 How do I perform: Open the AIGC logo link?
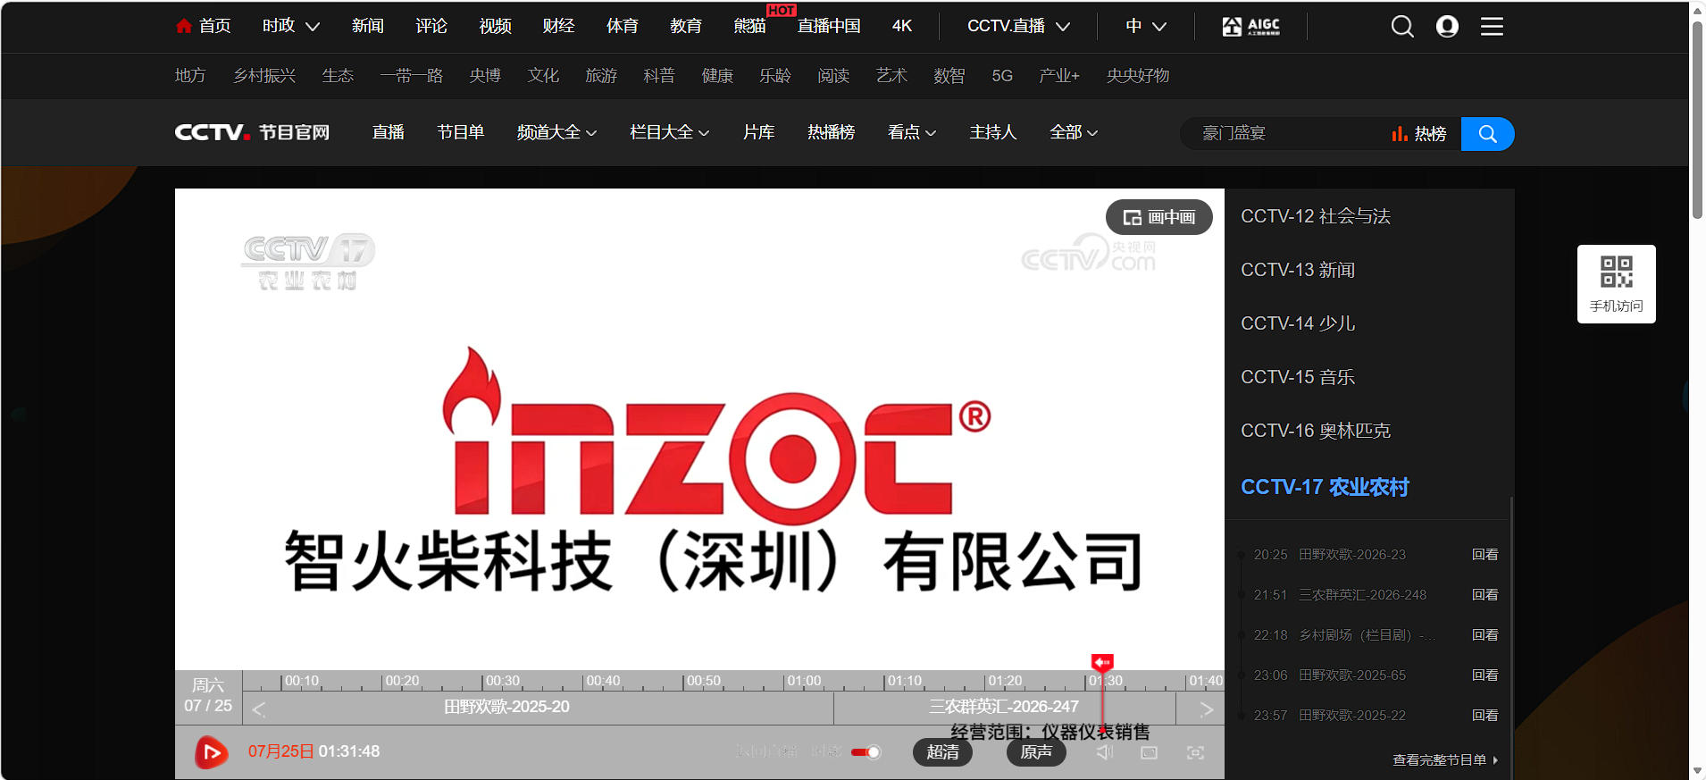(x=1250, y=27)
